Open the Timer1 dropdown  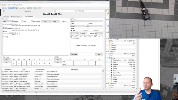tap(86, 21)
